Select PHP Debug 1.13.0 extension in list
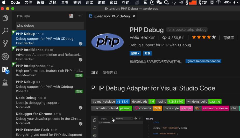Screen dimensions: 240x138 (49, 38)
